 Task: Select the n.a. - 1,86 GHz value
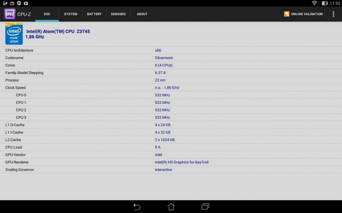pyautogui.click(x=167, y=87)
